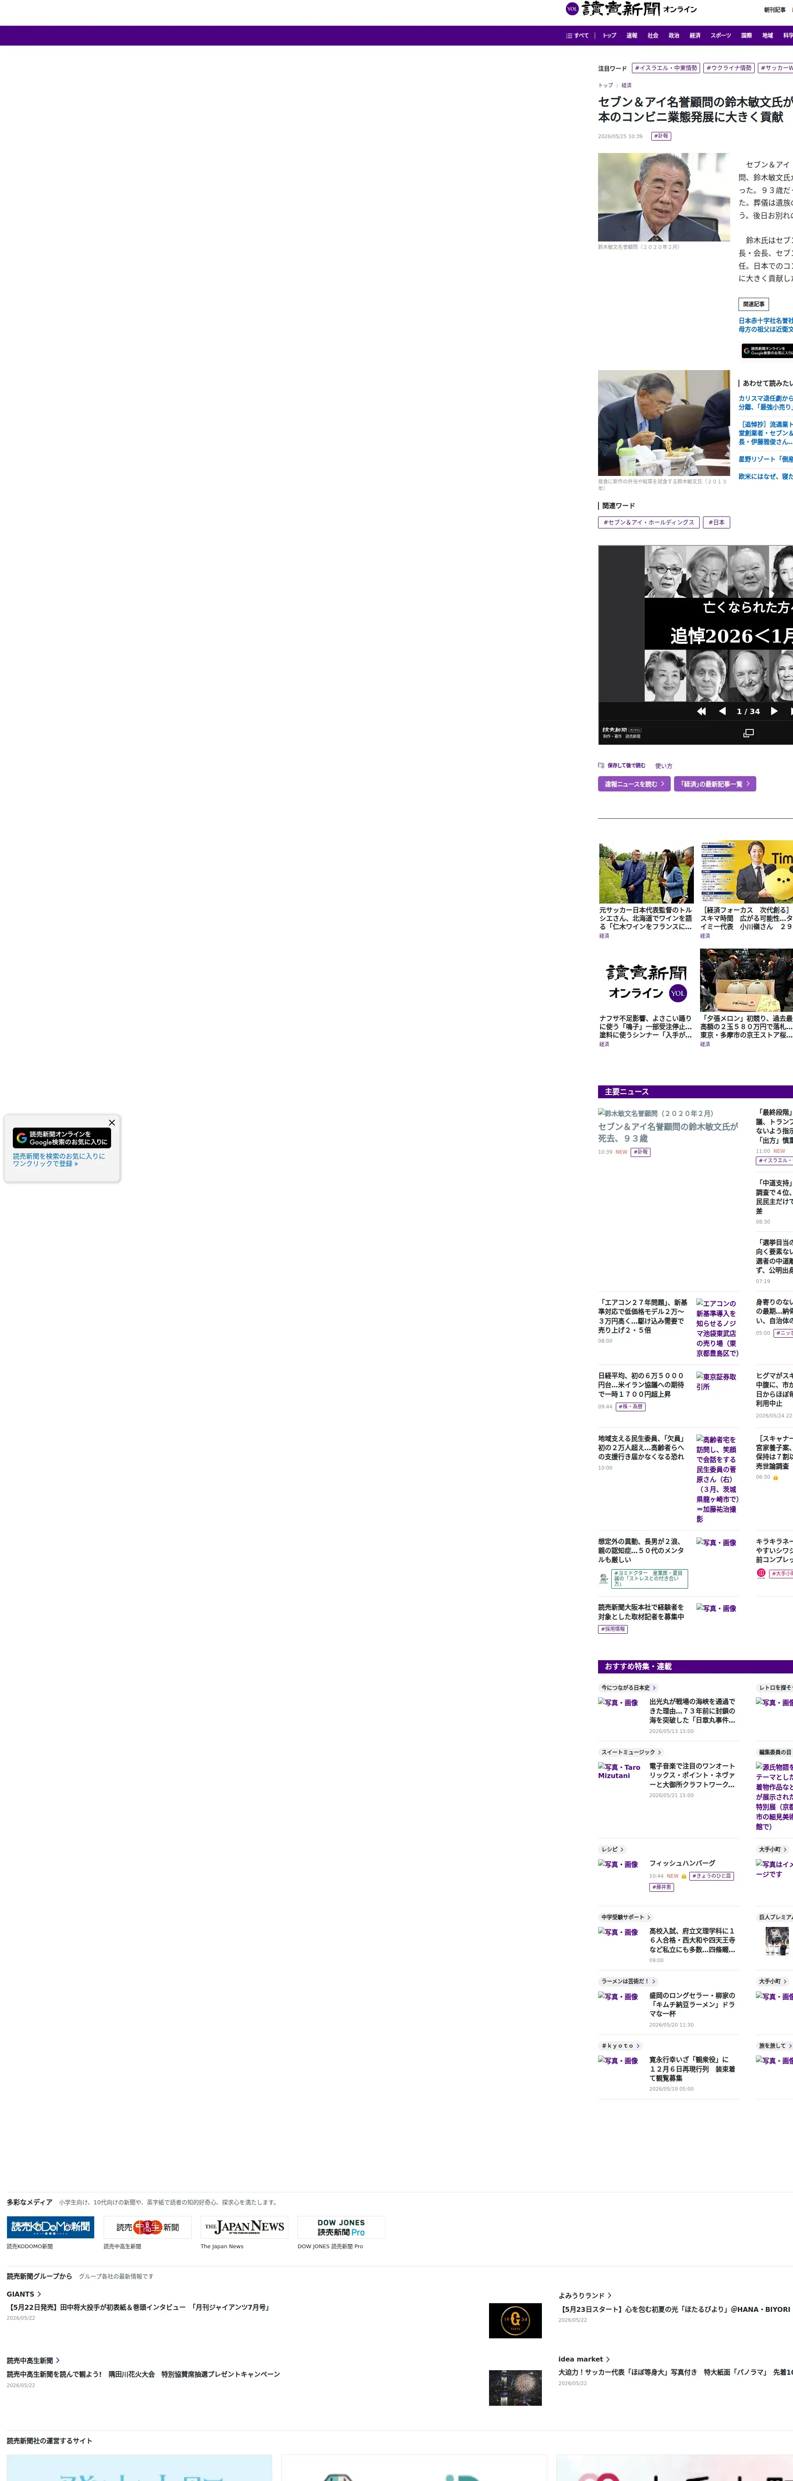The width and height of the screenshot is (793, 2481).
Task: Open the スイートミュージック section
Action: point(632,1752)
